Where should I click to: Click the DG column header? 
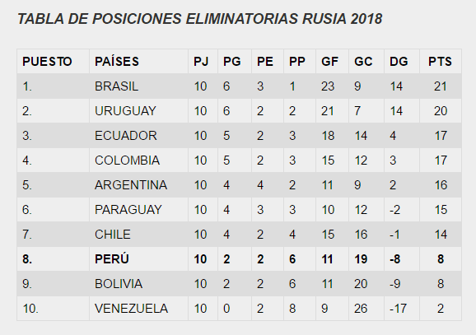click(x=399, y=62)
